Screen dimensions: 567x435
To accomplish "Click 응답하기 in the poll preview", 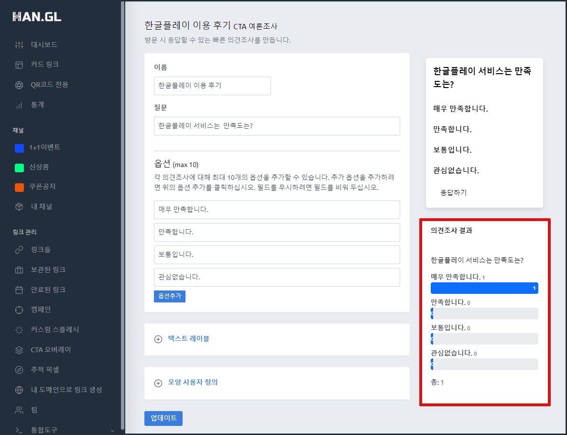I will tap(453, 192).
